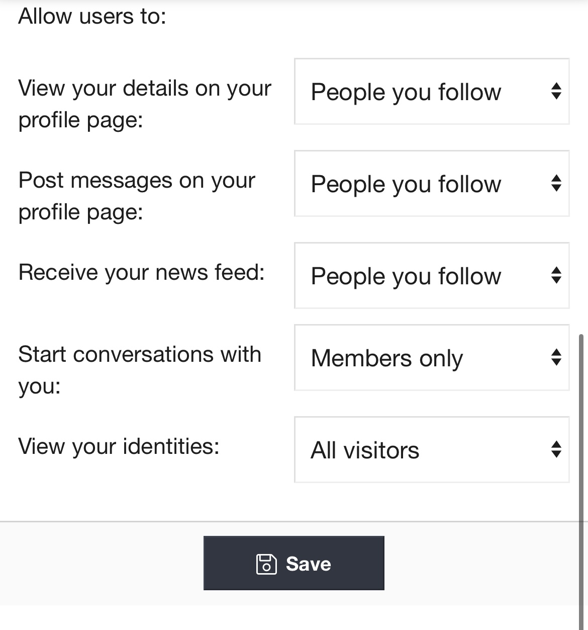Click the floppy disk icon on Save
This screenshot has height=630, width=588.
pyautogui.click(x=266, y=564)
